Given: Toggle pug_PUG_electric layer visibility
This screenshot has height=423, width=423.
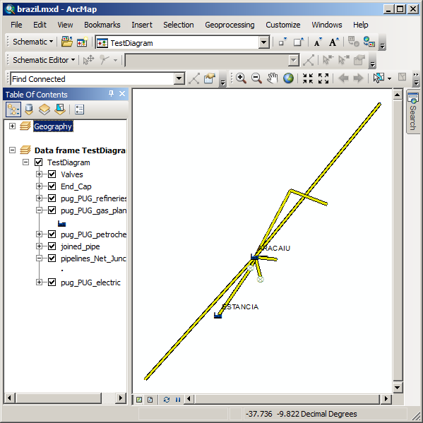Looking at the screenshot, I should pyautogui.click(x=52, y=282).
